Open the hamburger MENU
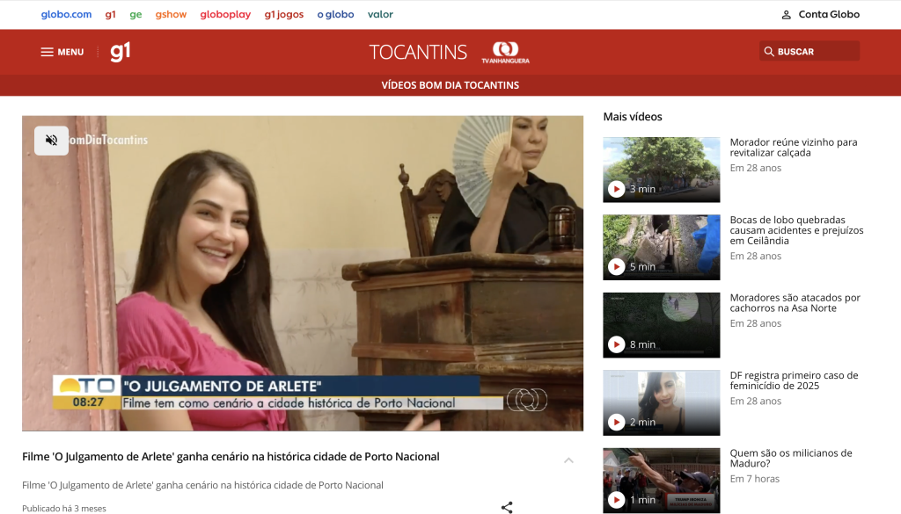The height and width of the screenshot is (514, 901). click(62, 52)
